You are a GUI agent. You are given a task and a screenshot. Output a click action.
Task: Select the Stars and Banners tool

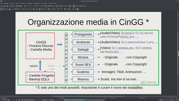coord(46,9)
